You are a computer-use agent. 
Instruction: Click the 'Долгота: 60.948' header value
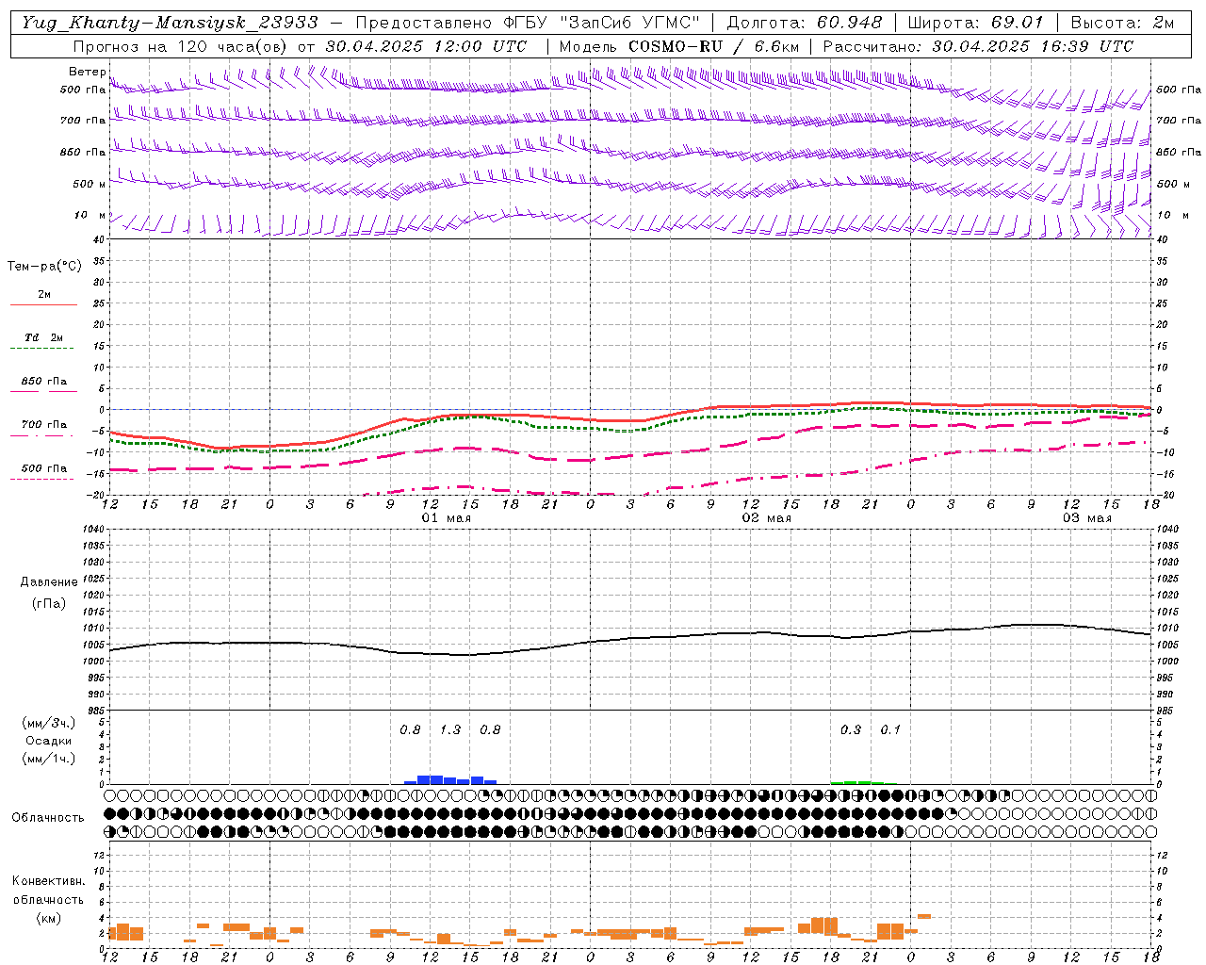click(x=805, y=23)
